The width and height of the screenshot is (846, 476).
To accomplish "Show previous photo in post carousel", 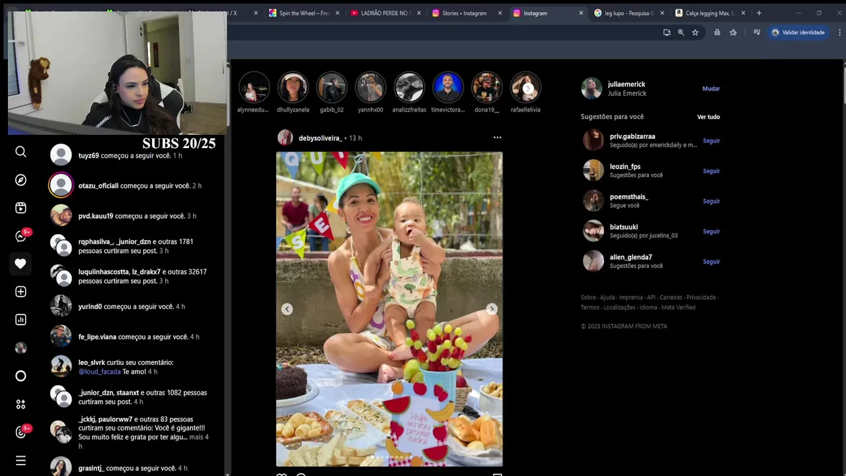I will [287, 309].
